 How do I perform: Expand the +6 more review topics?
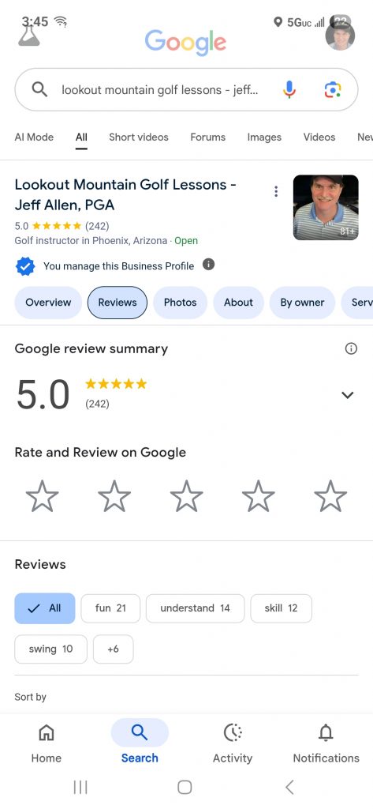coord(114,649)
